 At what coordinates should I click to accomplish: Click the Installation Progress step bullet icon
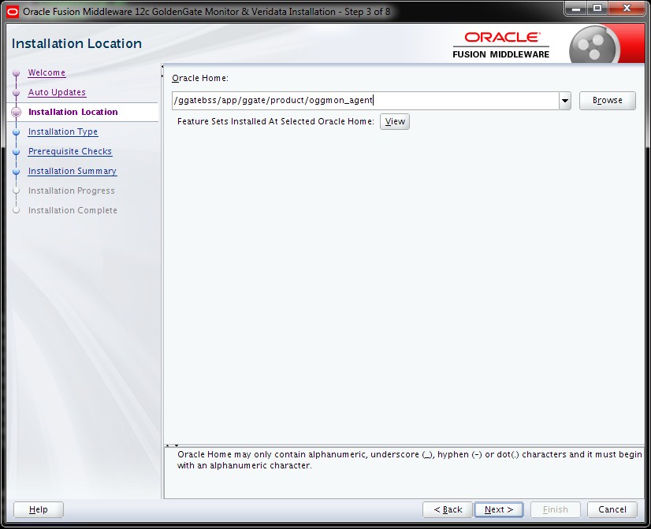(17, 191)
